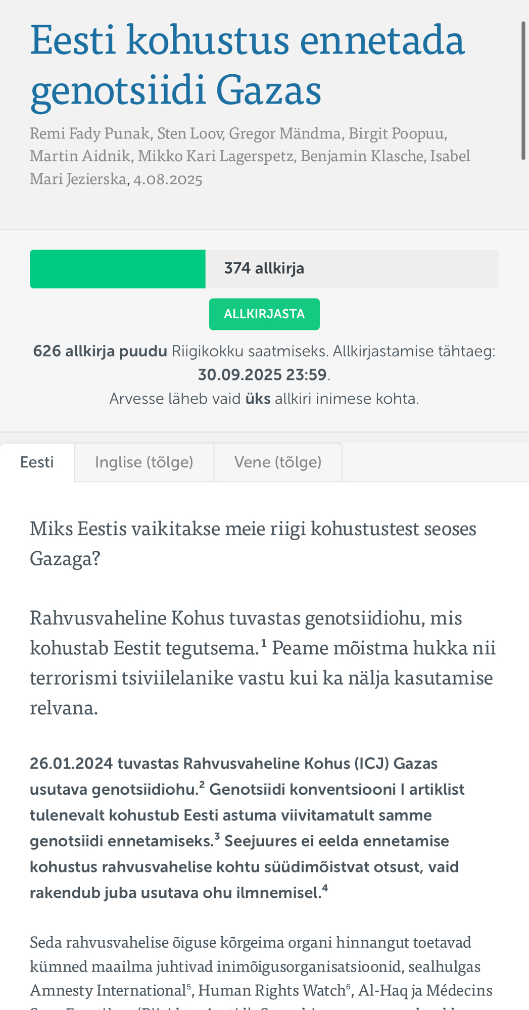Click the page scrollbar thumb
Viewport: 529px width, 1010px height.
[523, 91]
